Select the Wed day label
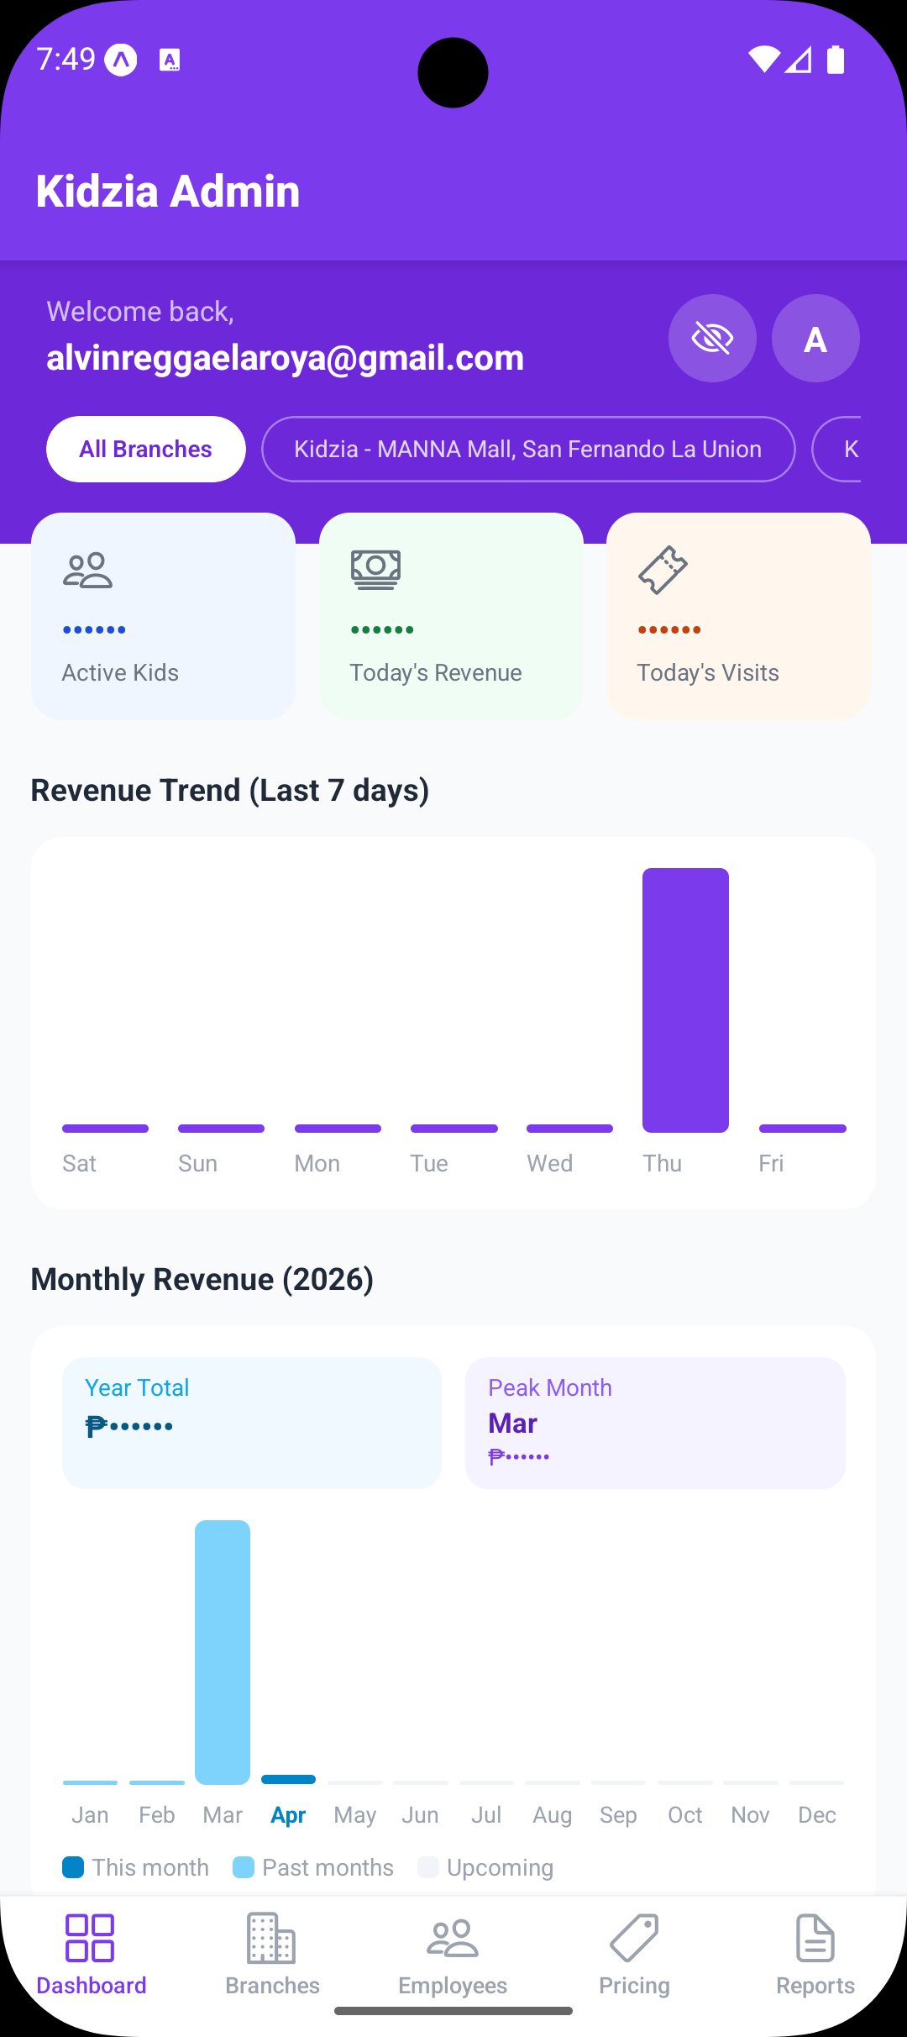Viewport: 907px width, 2037px height. coord(550,1163)
